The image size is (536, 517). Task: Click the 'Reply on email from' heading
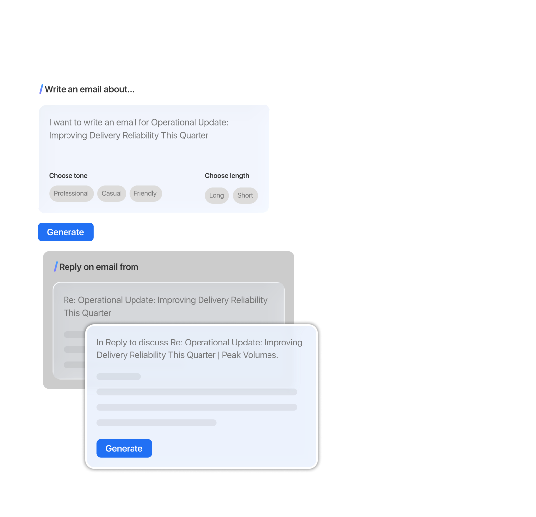pyautogui.click(x=98, y=267)
